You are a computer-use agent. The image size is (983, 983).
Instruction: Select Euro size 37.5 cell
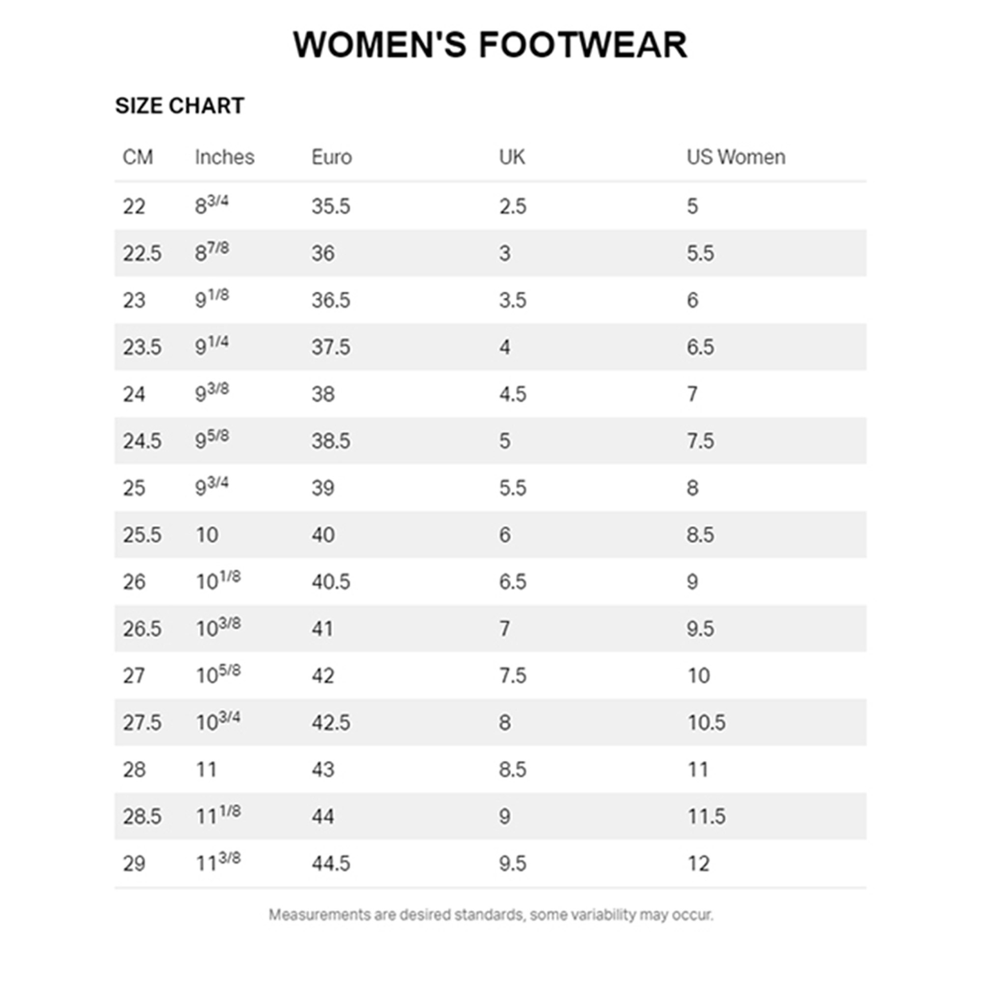point(331,347)
